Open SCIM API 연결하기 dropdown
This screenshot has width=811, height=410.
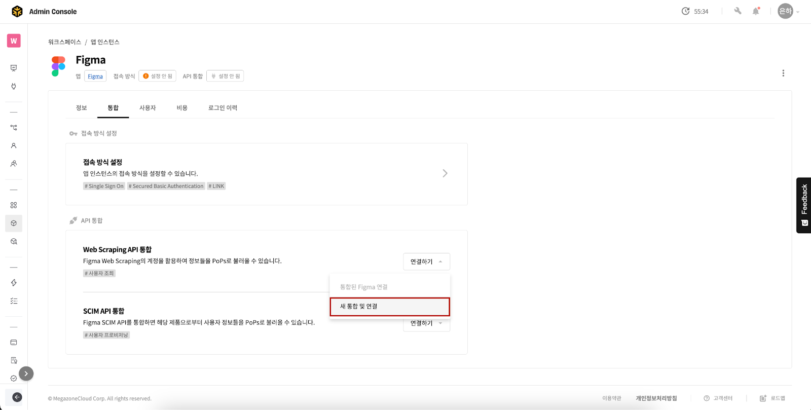point(426,324)
